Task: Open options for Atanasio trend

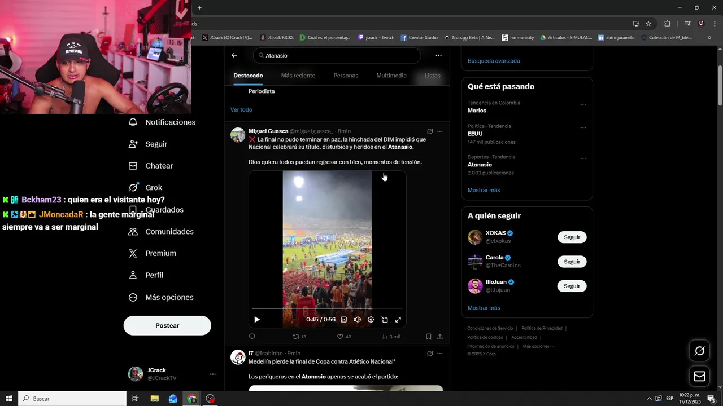Action: [x=583, y=158]
